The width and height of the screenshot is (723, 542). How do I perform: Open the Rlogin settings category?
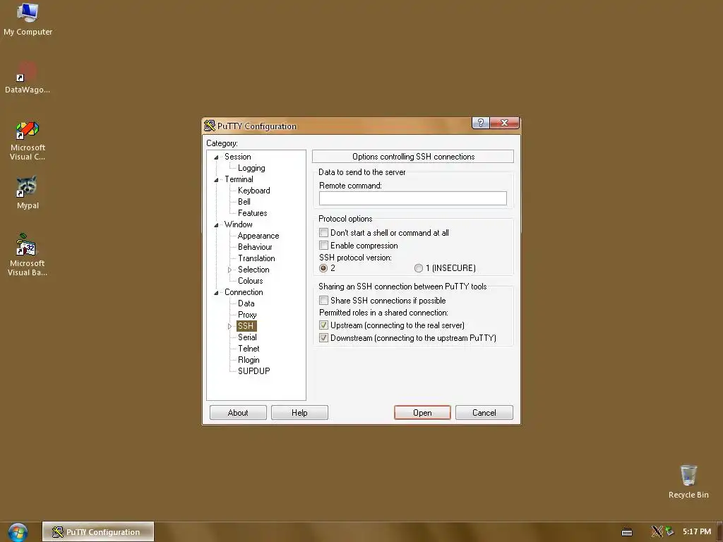tap(248, 360)
